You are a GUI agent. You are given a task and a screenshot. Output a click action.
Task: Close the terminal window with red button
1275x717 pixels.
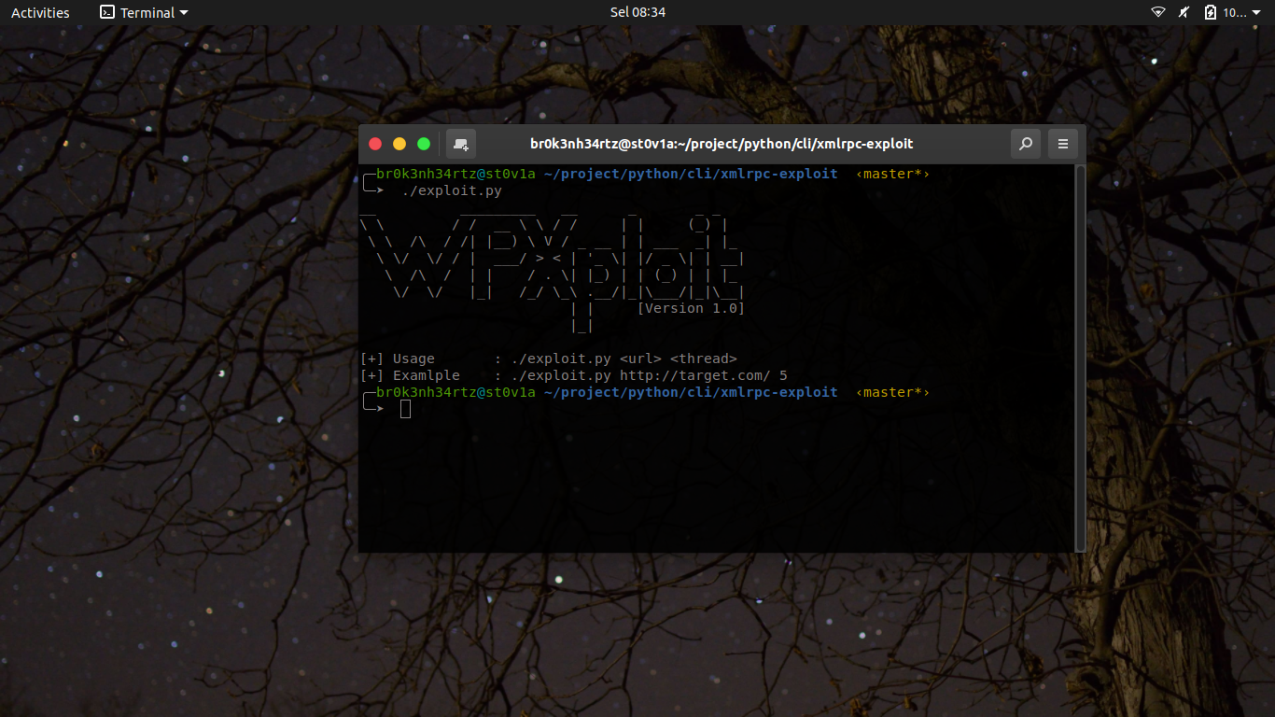click(375, 144)
